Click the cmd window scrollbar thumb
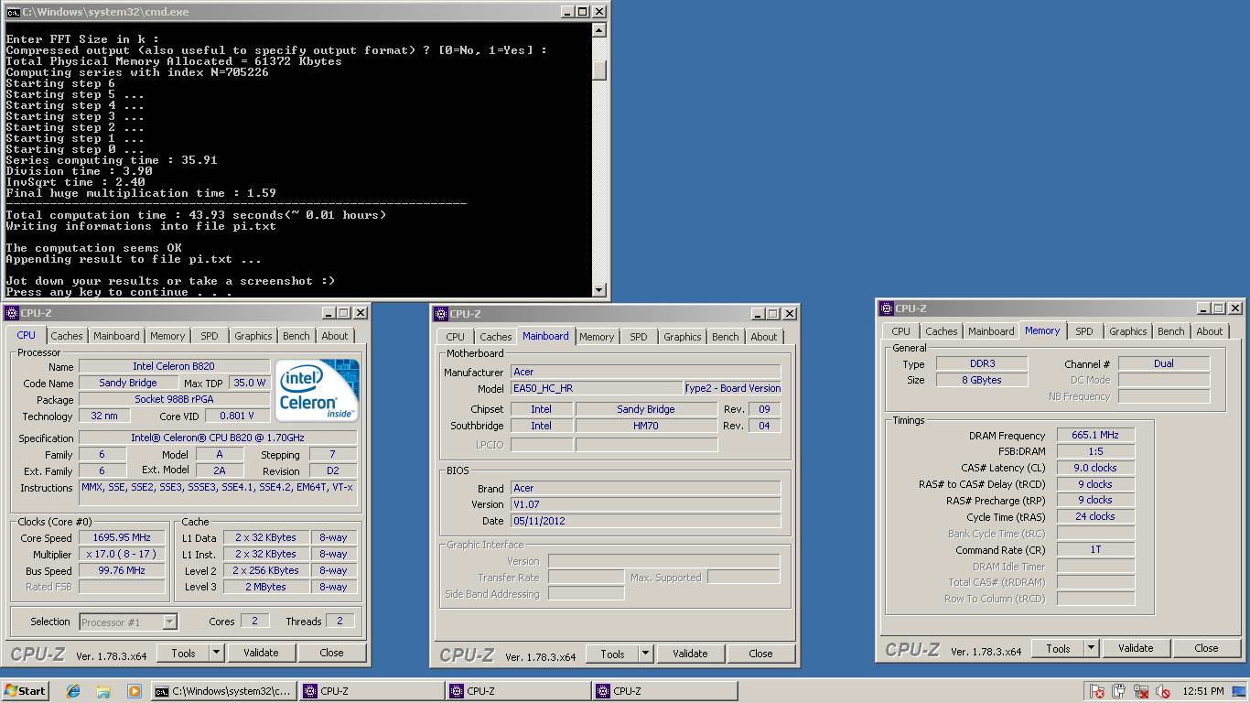 pyautogui.click(x=599, y=70)
